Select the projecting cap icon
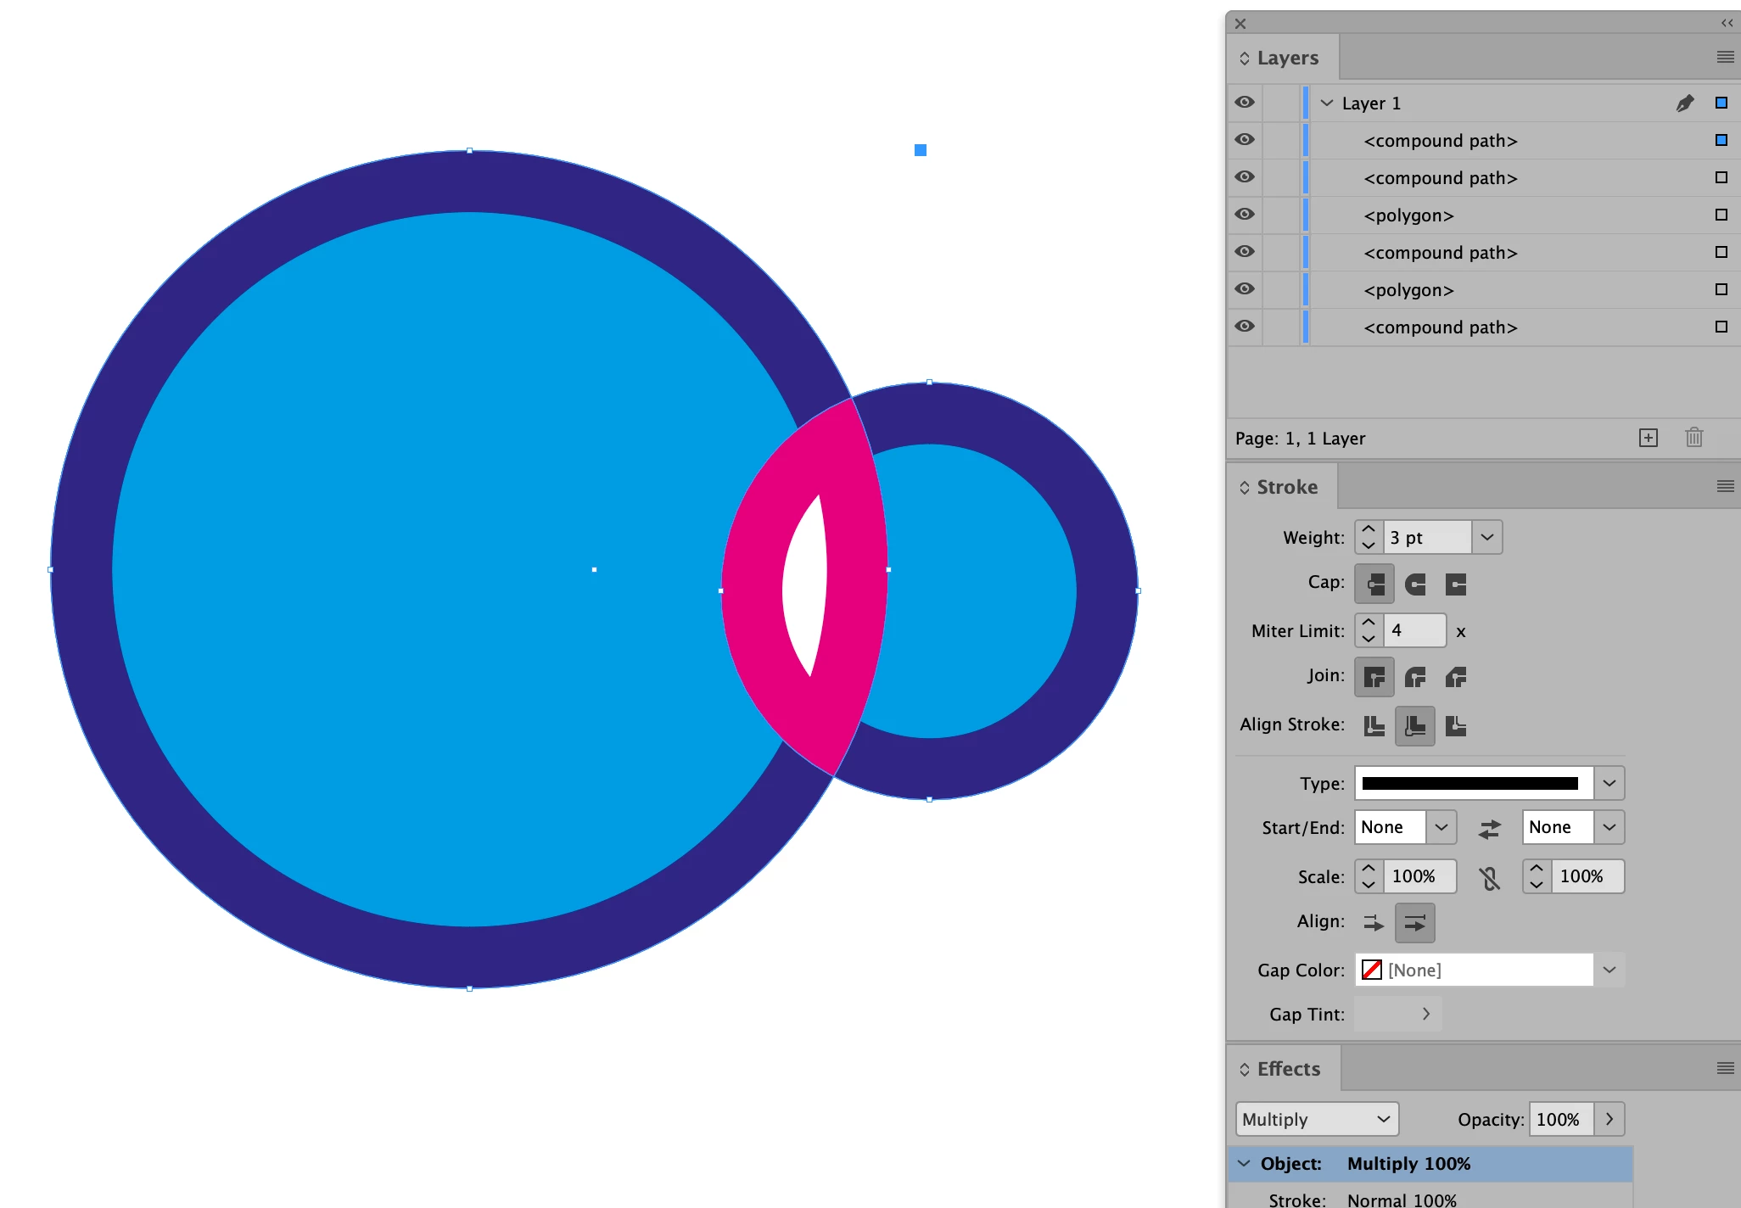This screenshot has width=1741, height=1208. 1456,584
